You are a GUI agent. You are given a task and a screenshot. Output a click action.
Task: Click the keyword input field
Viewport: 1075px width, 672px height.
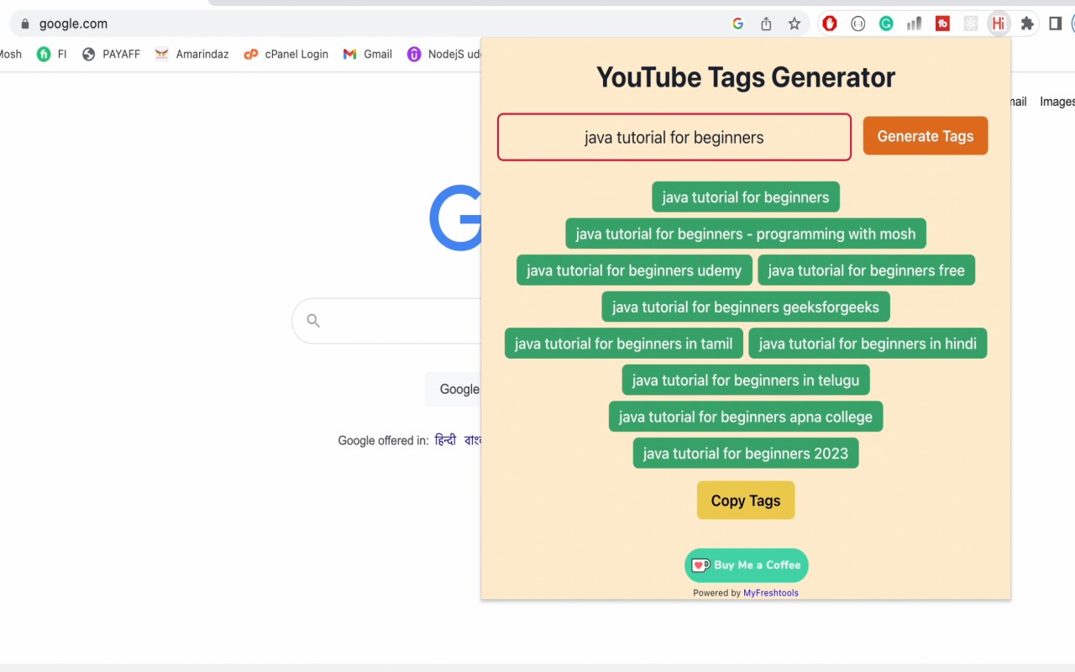[674, 137]
